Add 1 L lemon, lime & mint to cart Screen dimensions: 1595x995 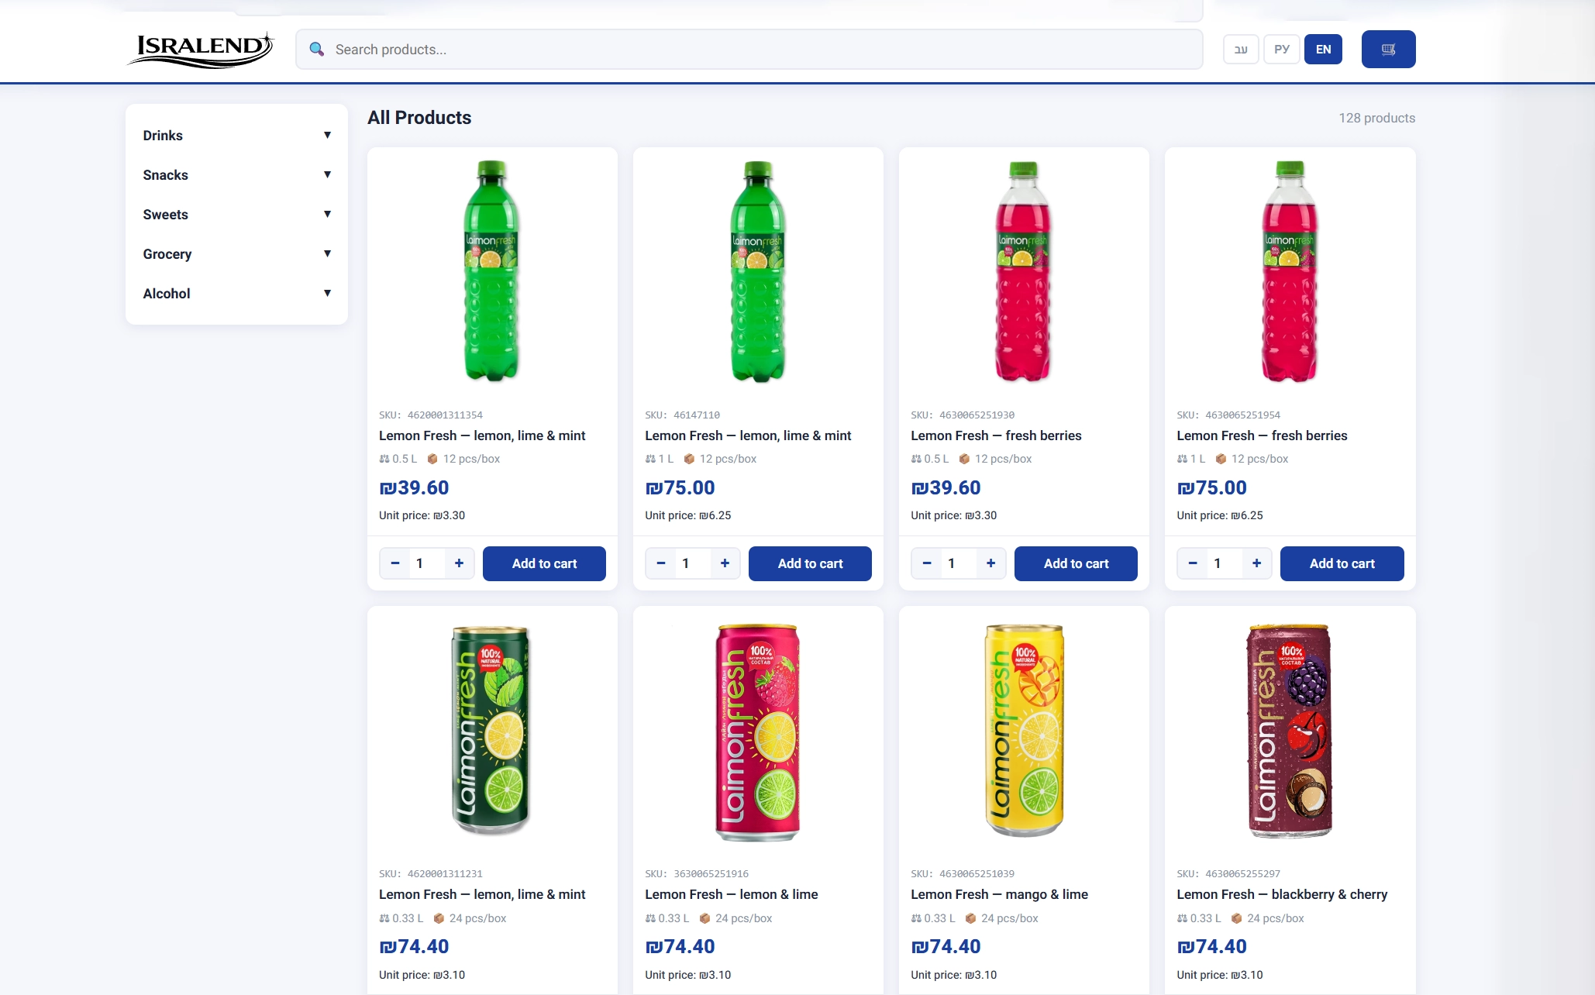coord(810,563)
